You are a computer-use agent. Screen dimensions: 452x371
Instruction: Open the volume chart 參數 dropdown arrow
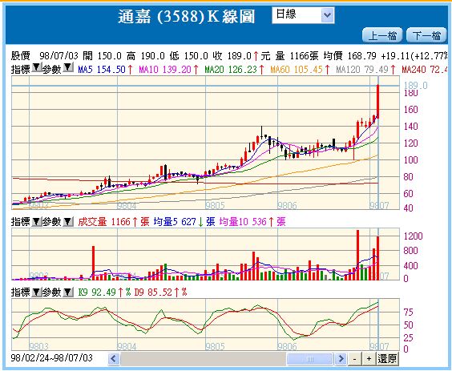coord(68,222)
